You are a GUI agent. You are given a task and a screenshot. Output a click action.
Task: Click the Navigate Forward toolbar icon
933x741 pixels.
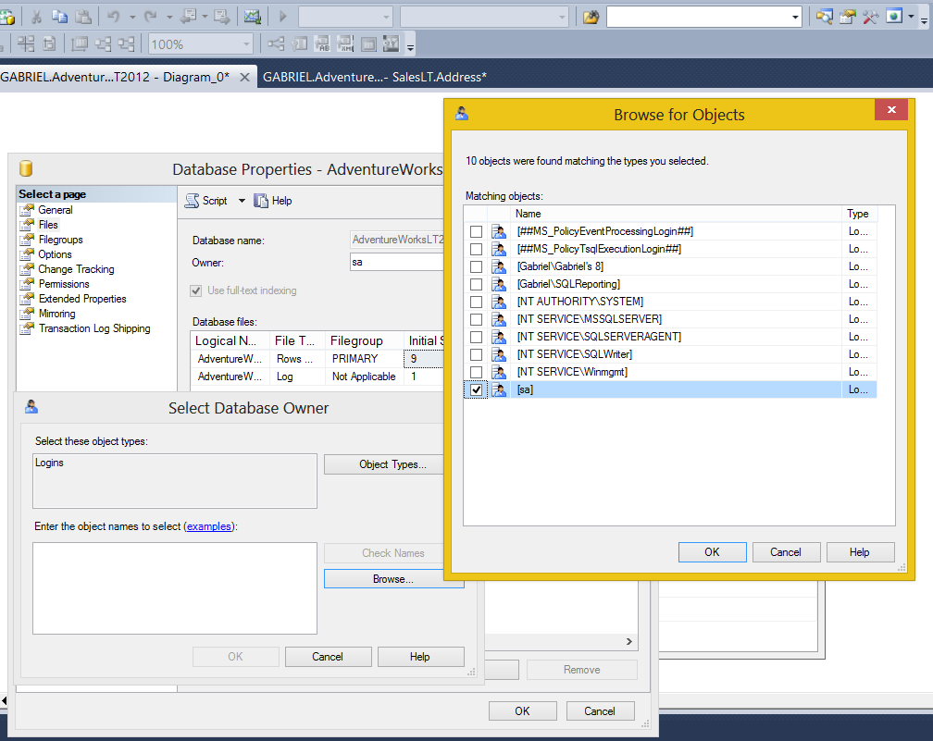222,17
